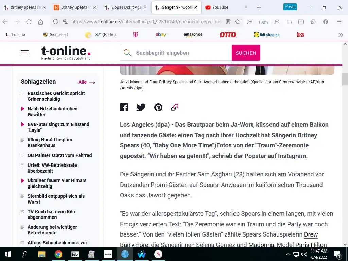Open OTTO bookmark
Viewport: 348px width, 261px height.
pyautogui.click(x=228, y=35)
